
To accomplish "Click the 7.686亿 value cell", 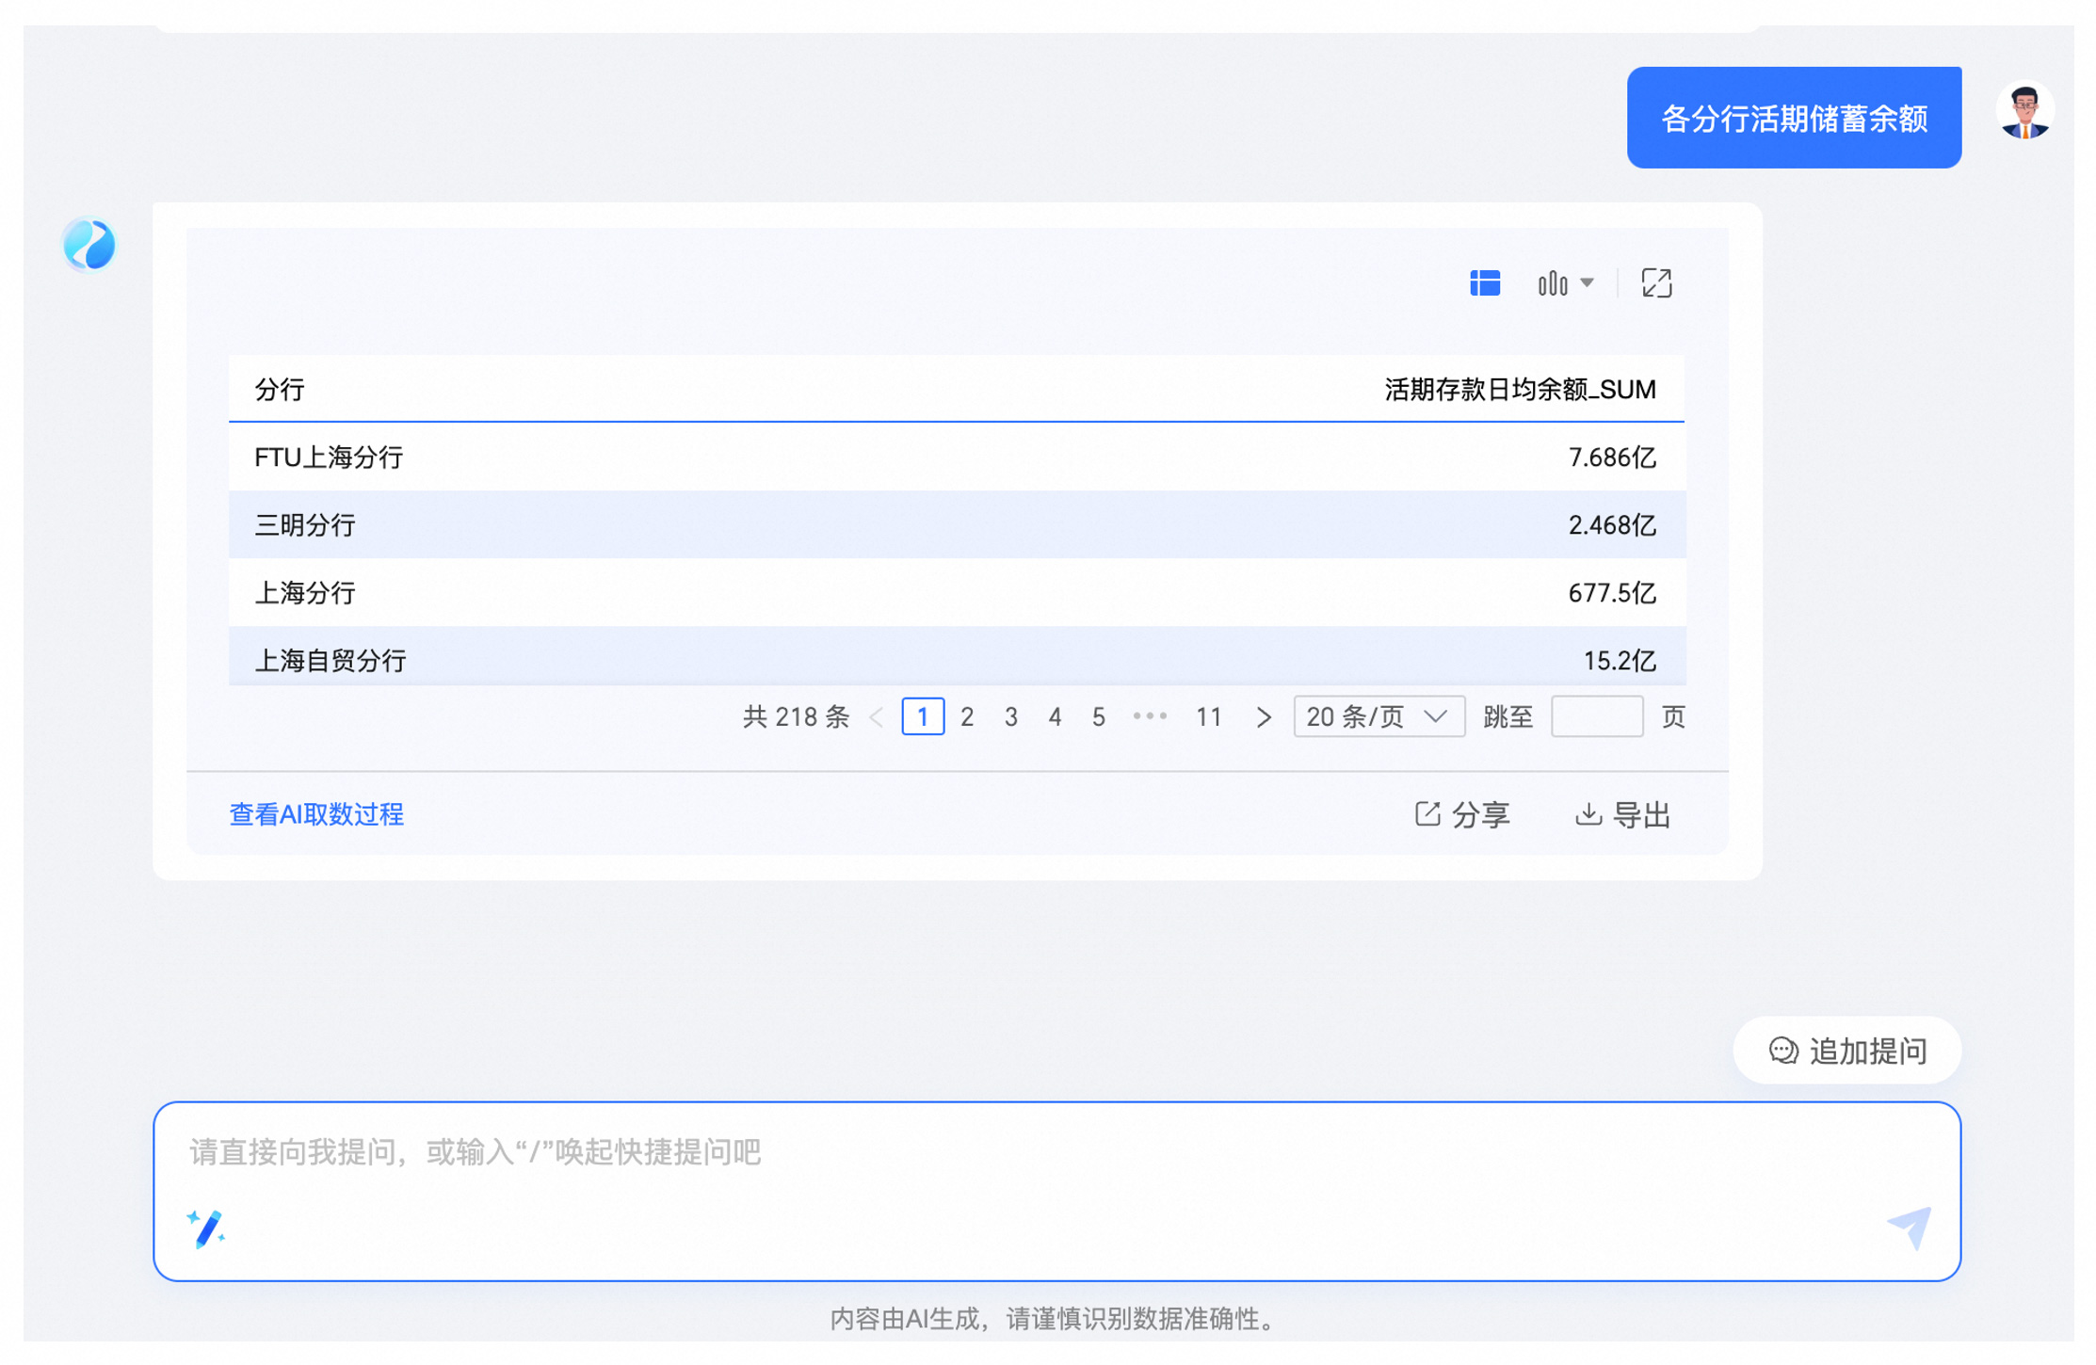I will pyautogui.click(x=1611, y=457).
